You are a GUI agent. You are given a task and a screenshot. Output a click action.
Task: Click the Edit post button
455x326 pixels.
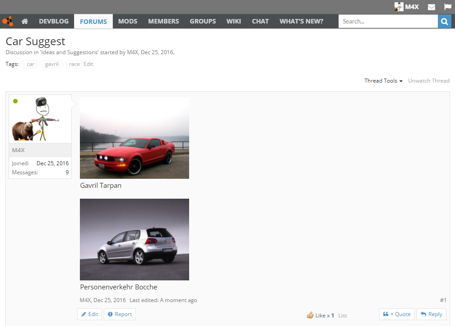pos(90,314)
